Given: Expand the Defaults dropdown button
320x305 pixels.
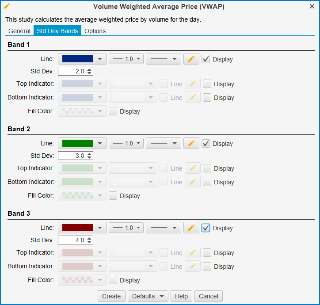Looking at the screenshot, I should (x=149, y=296).
